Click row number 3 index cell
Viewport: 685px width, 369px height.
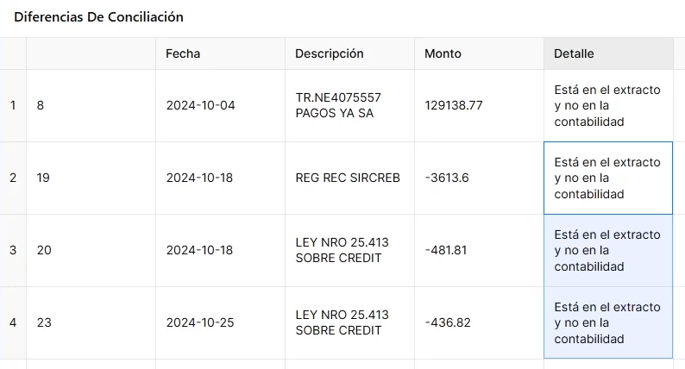(x=13, y=250)
